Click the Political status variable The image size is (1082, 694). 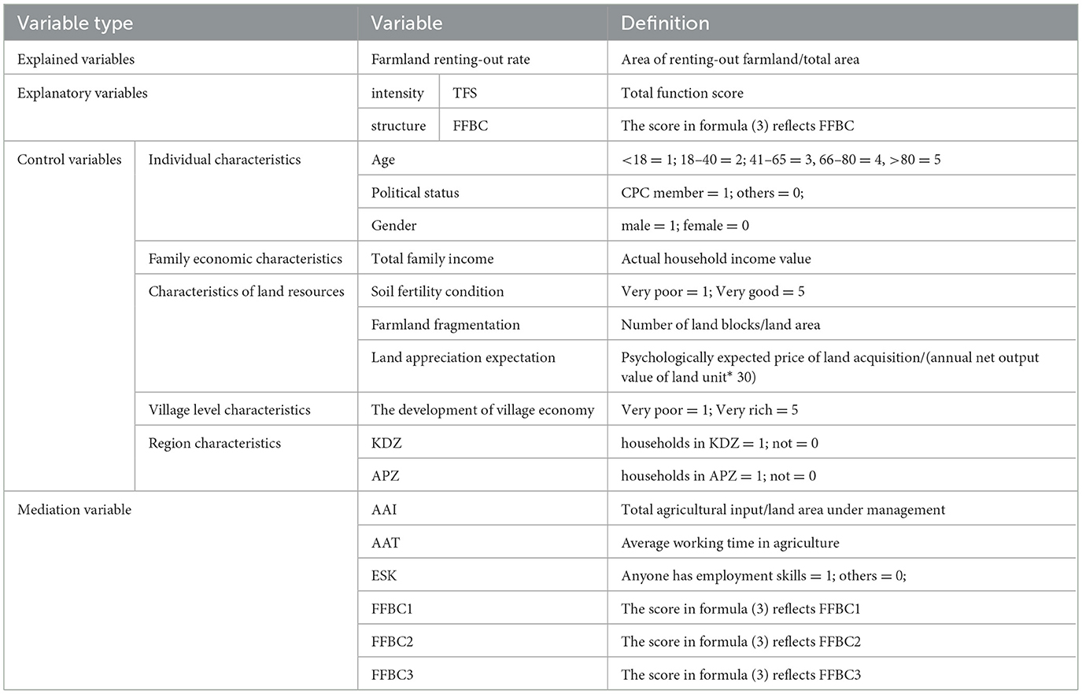415,193
